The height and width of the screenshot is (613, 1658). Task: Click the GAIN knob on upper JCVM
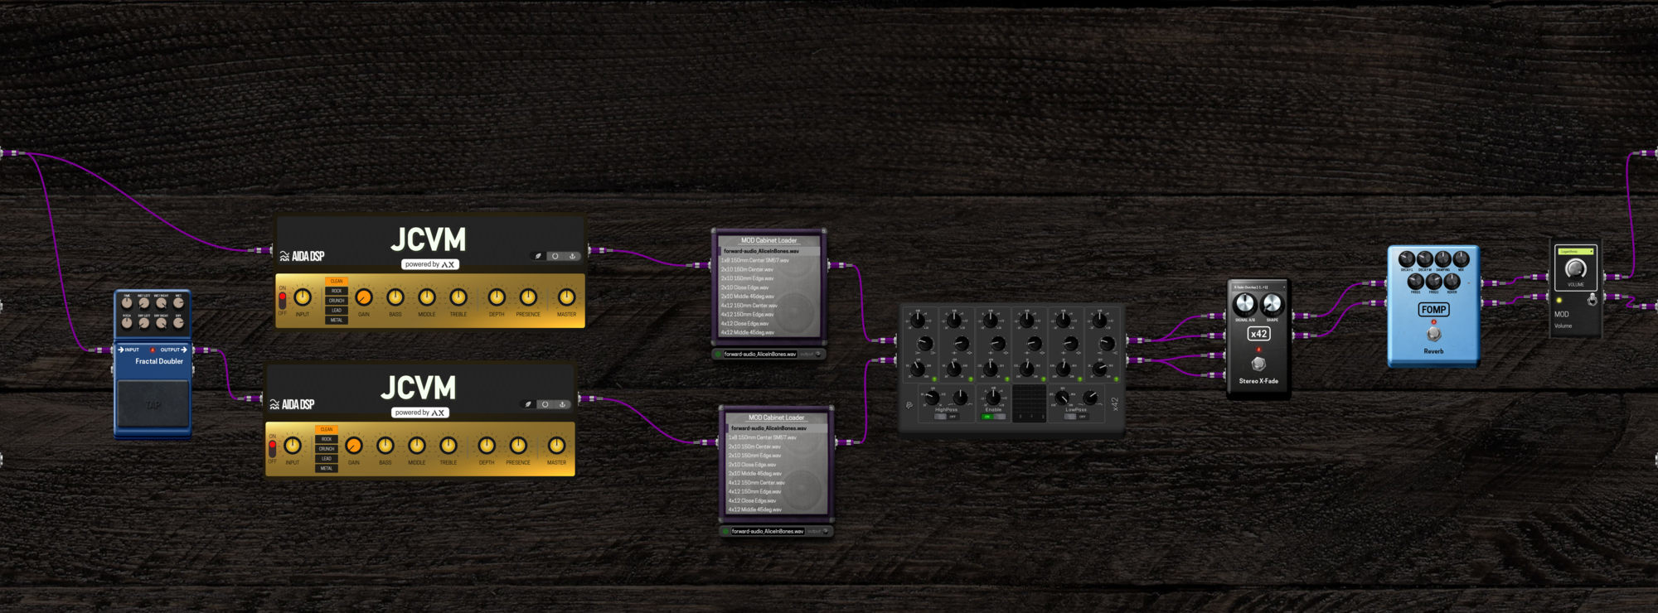coord(364,297)
